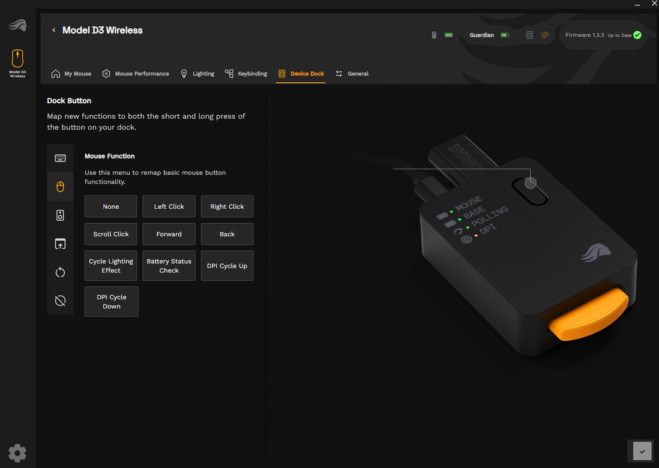
Task: Select the media speaker function category icon
Action: (x=60, y=215)
